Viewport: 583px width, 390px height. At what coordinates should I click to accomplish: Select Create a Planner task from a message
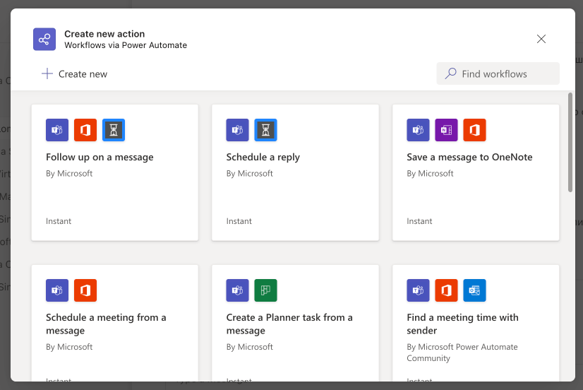(289, 324)
